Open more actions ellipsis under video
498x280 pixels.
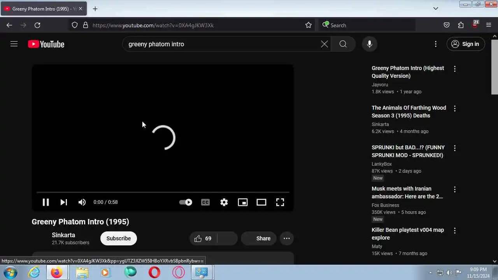287,238
